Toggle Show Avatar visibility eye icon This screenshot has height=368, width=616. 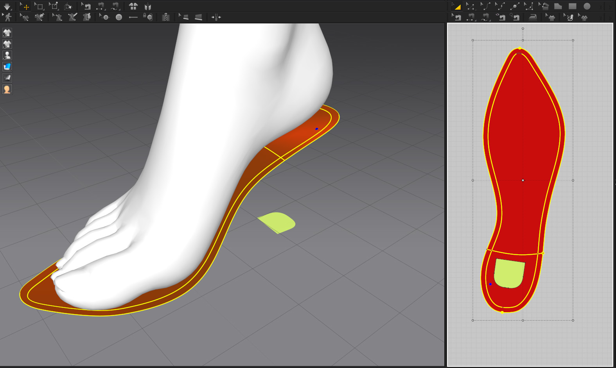7,55
